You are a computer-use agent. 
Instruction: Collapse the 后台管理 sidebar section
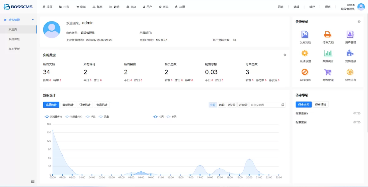click(x=18, y=20)
